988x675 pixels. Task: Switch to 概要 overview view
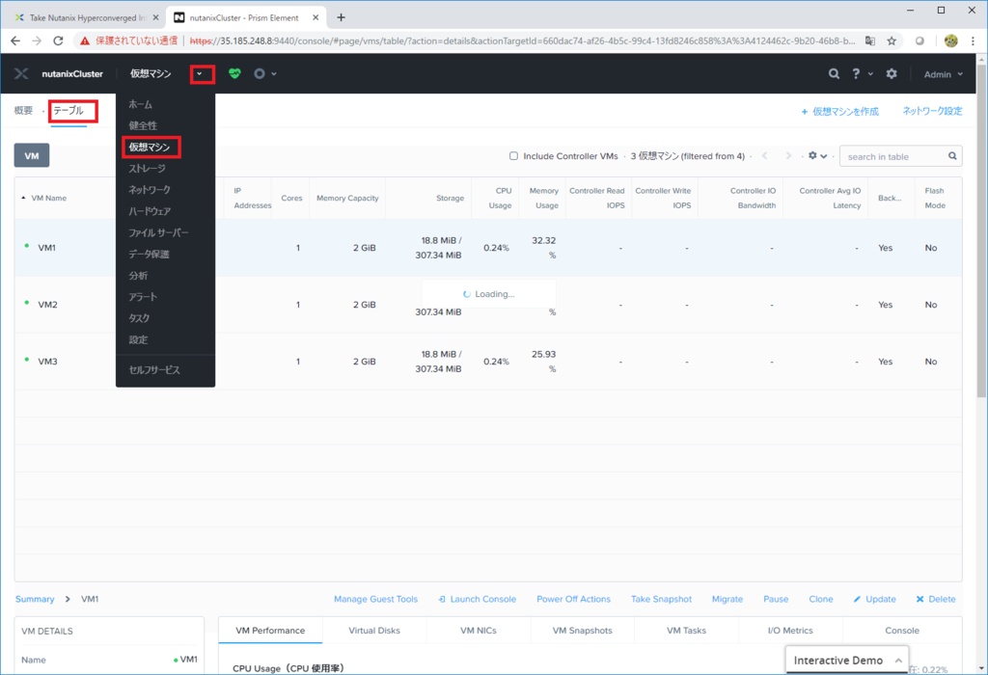(x=23, y=111)
